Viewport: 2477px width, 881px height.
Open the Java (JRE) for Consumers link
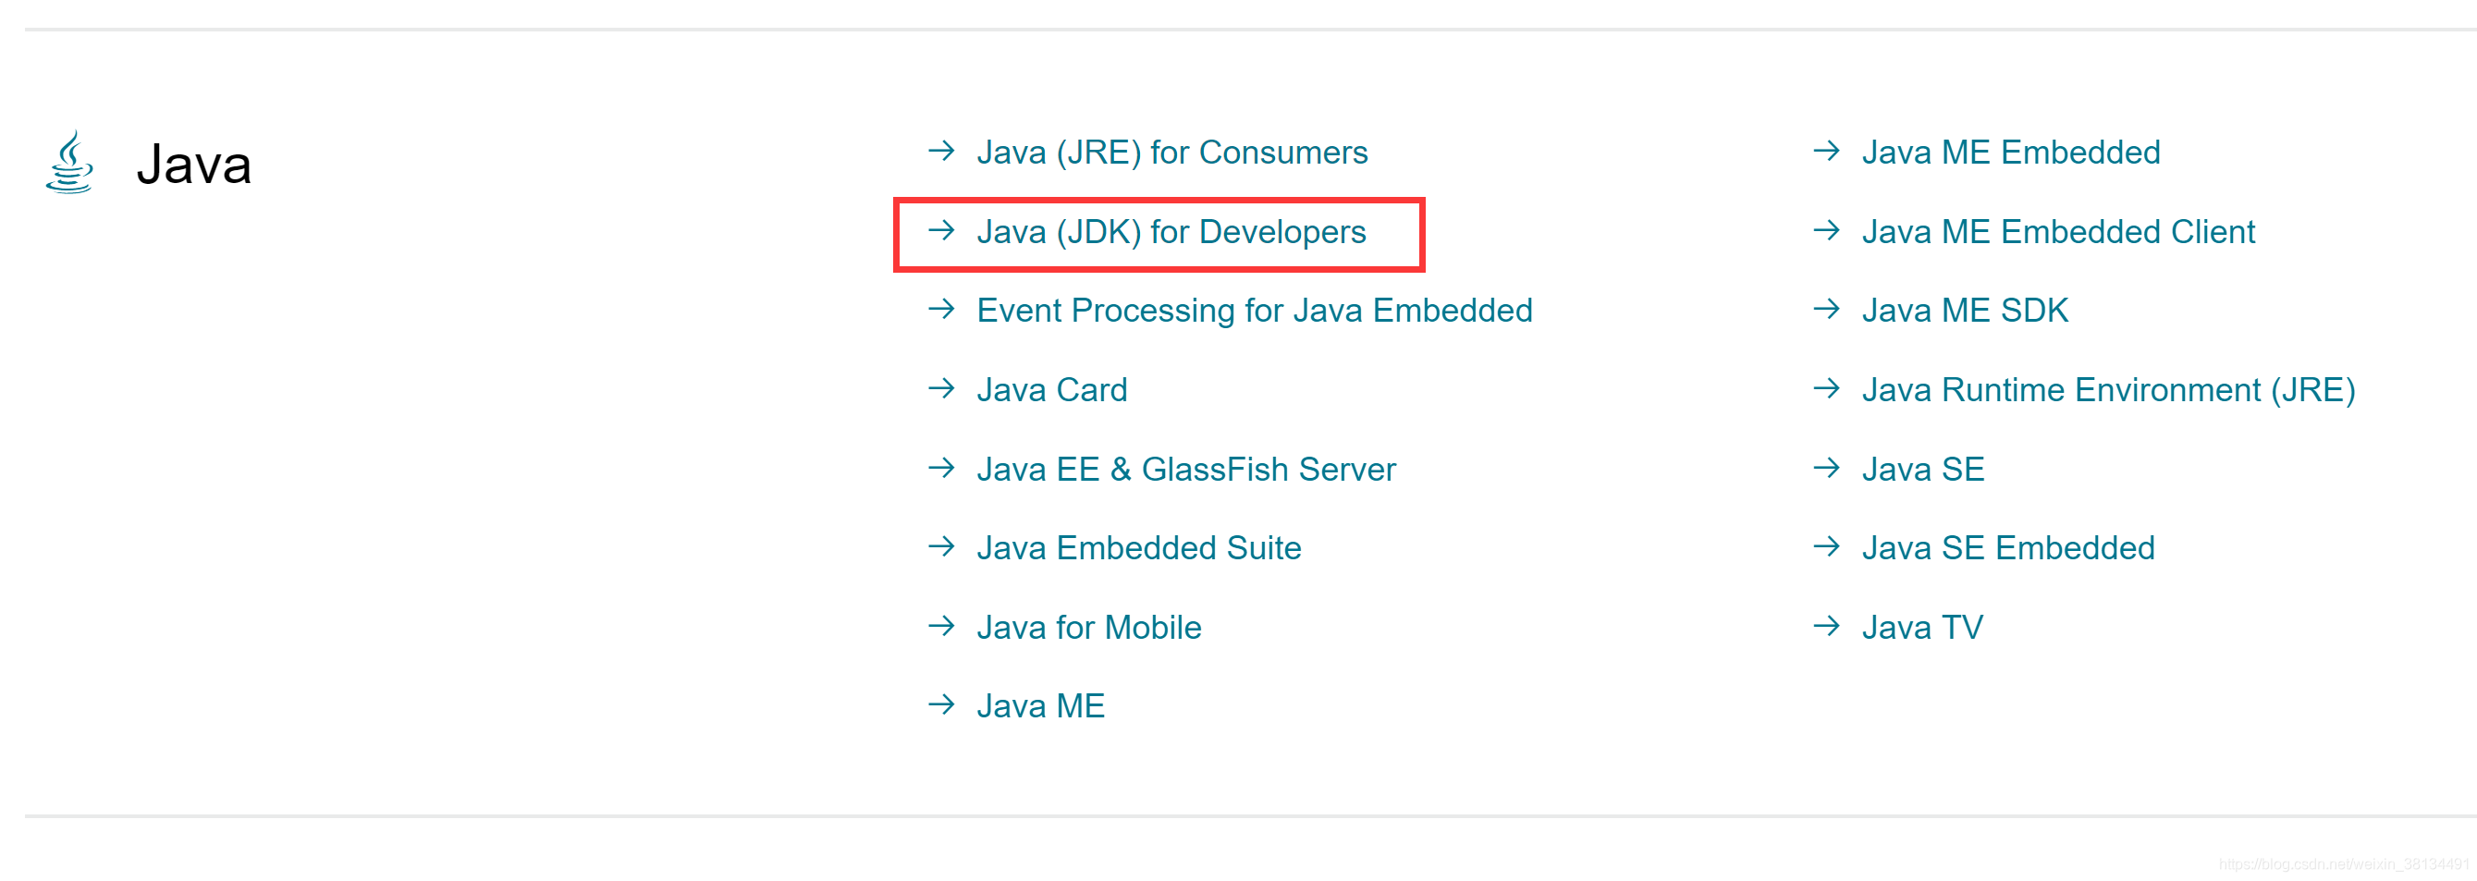click(x=1171, y=152)
